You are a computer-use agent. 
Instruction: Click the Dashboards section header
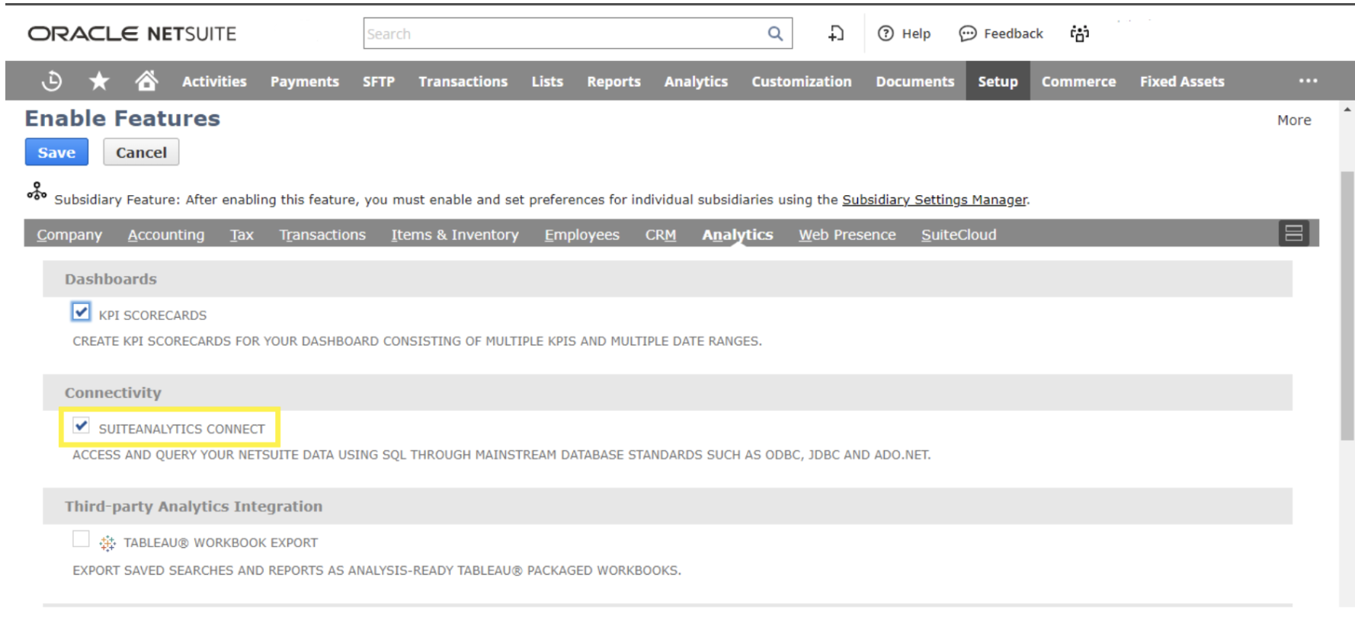click(668, 279)
